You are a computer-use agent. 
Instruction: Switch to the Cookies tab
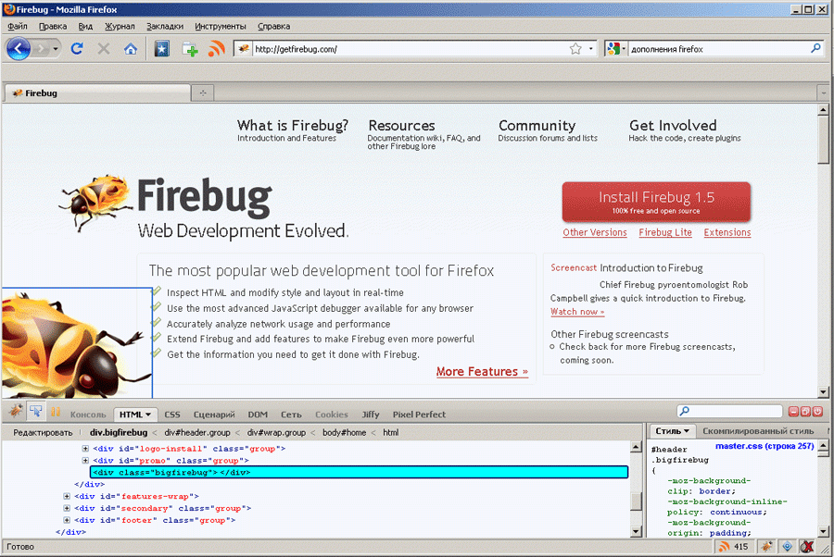coord(332,415)
